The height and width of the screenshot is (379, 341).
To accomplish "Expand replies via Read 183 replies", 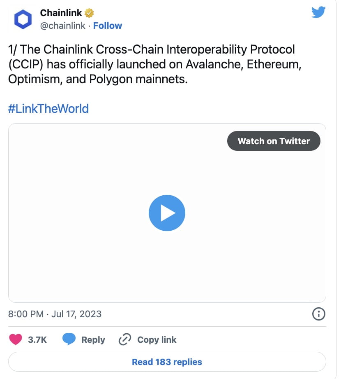I will click(x=166, y=362).
